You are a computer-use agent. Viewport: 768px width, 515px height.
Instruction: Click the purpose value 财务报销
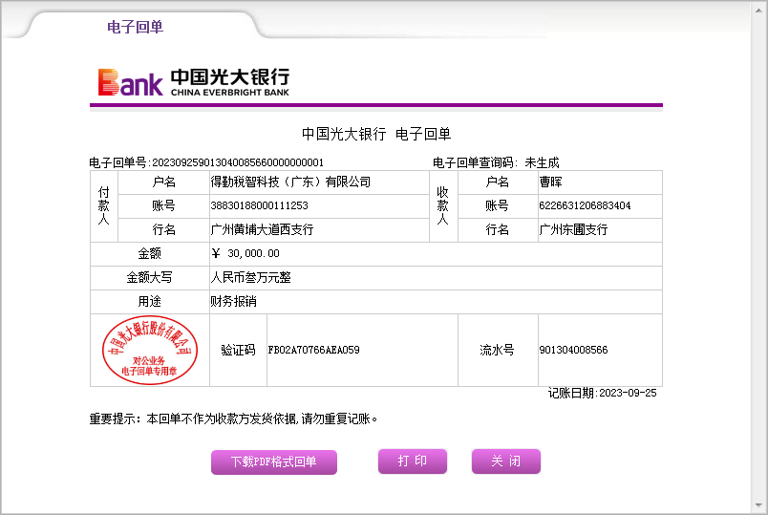[x=233, y=302]
